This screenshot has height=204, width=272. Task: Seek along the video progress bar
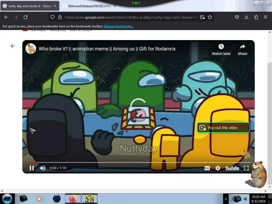(x=138, y=162)
